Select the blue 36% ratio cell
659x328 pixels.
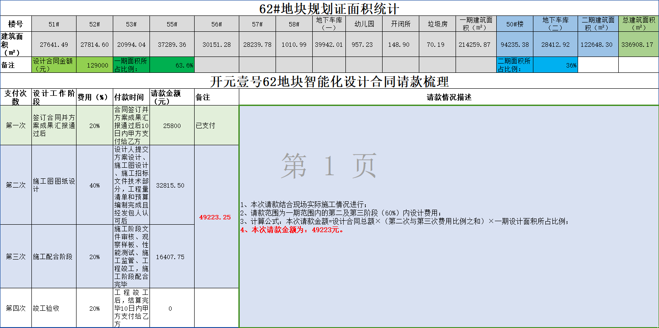coord(555,65)
